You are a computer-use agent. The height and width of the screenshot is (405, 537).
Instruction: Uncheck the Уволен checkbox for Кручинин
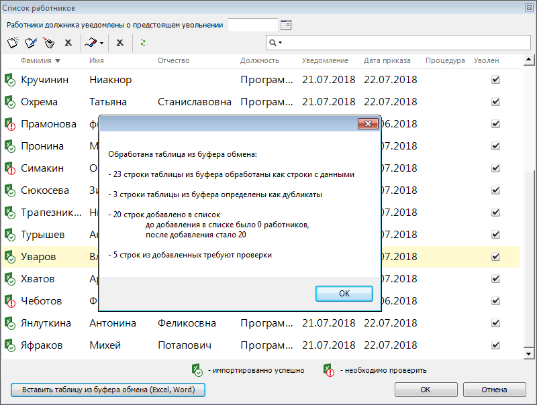point(495,80)
